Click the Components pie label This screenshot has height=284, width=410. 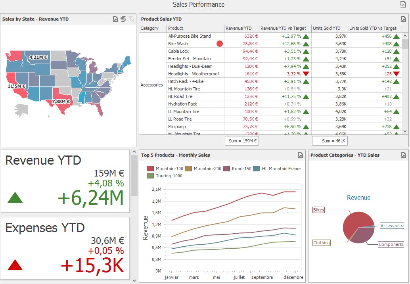click(391, 244)
